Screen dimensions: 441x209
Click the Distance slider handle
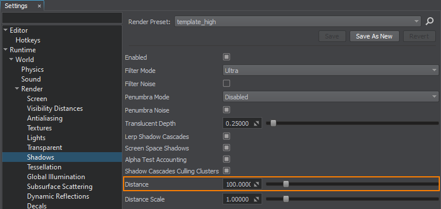tap(286, 184)
